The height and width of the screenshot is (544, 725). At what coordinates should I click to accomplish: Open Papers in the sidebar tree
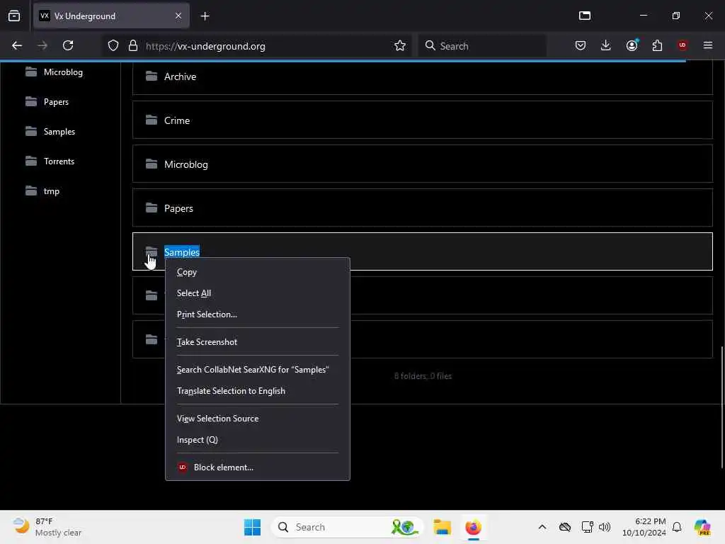point(56,102)
